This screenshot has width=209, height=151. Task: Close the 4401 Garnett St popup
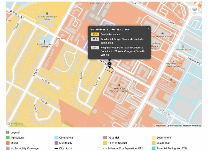[x=148, y=28]
